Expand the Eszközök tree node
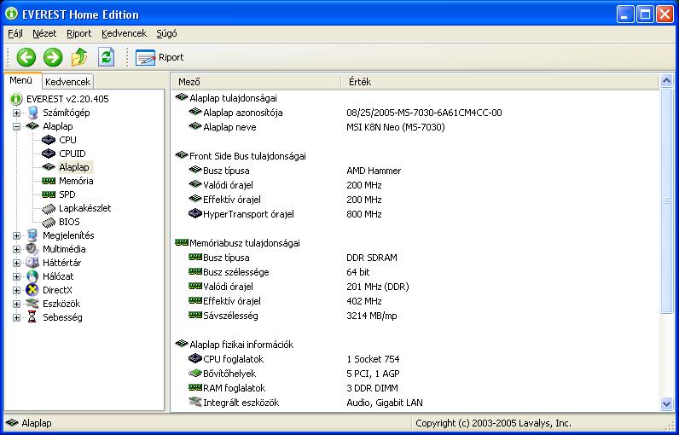Viewport: 679px width, 435px height. tap(16, 304)
